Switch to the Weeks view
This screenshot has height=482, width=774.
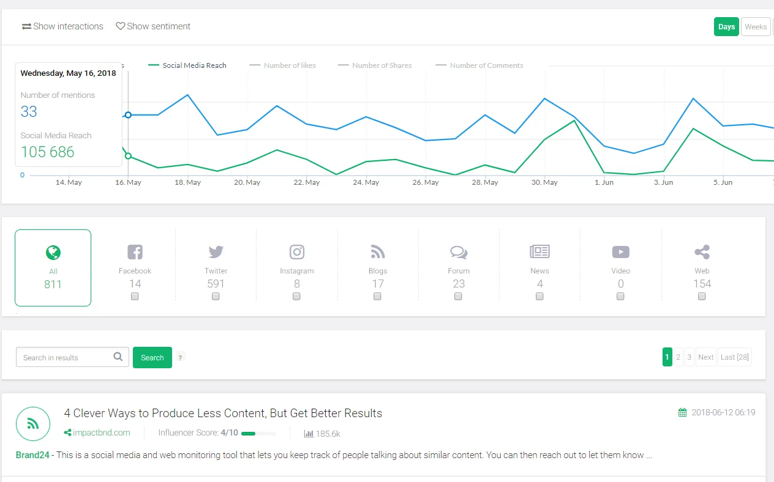click(x=755, y=26)
